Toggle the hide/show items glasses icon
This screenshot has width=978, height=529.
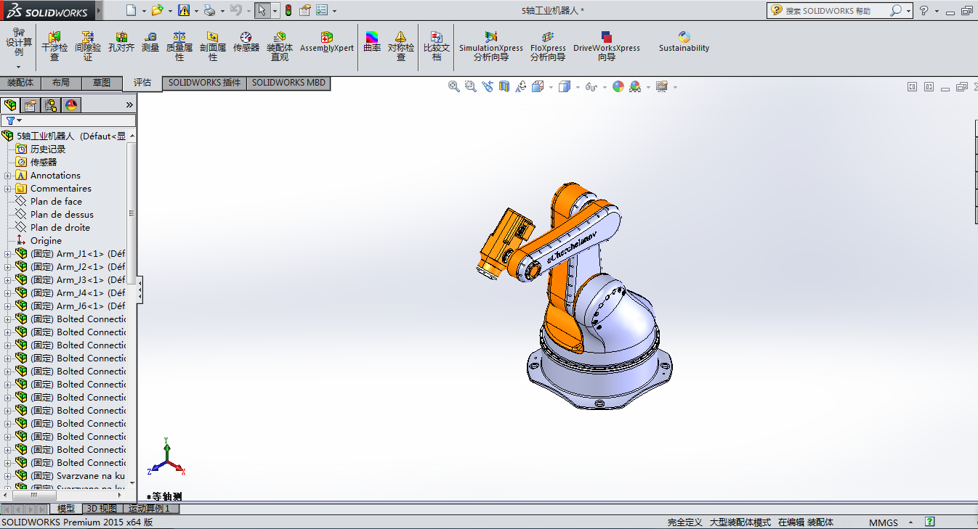click(591, 87)
